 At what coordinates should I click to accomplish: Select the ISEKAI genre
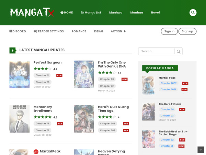99,31
